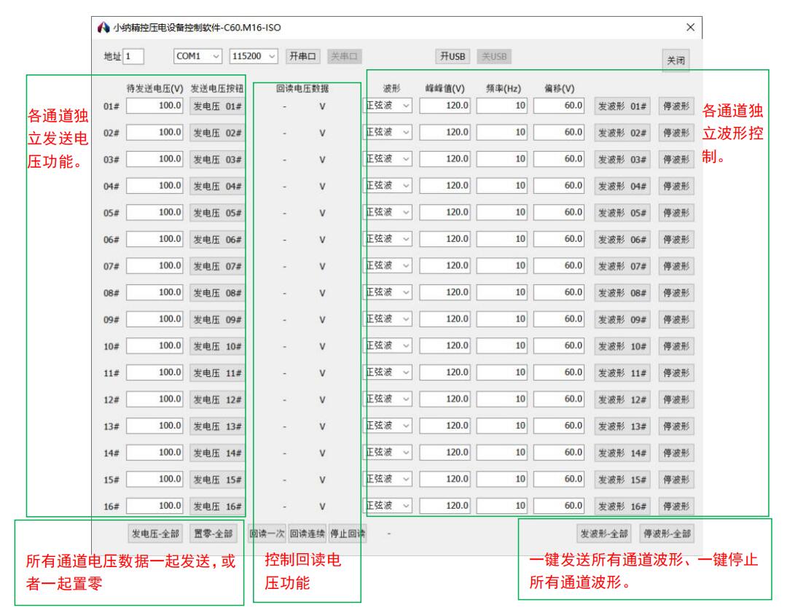Open waveform type dropdown for channel 01#
The height and width of the screenshot is (613, 787).
point(388,106)
